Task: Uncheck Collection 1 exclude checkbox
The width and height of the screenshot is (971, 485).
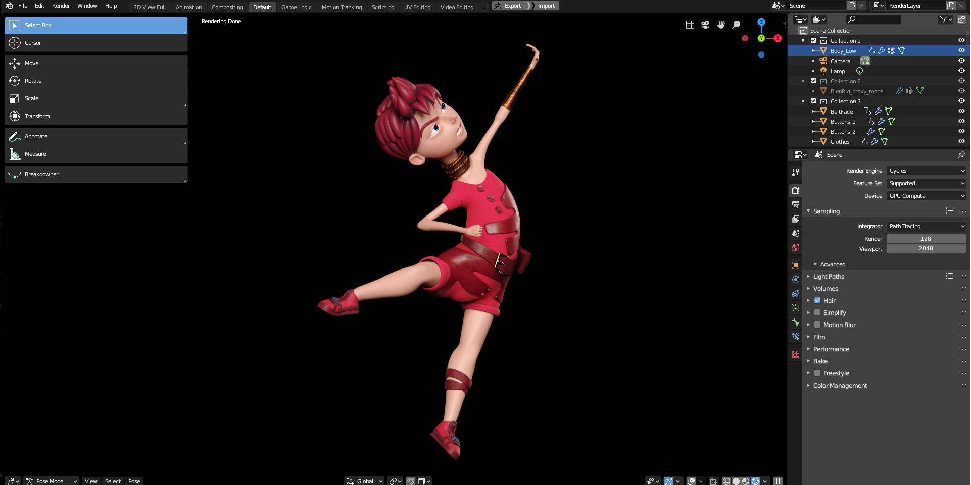Action: [x=813, y=40]
